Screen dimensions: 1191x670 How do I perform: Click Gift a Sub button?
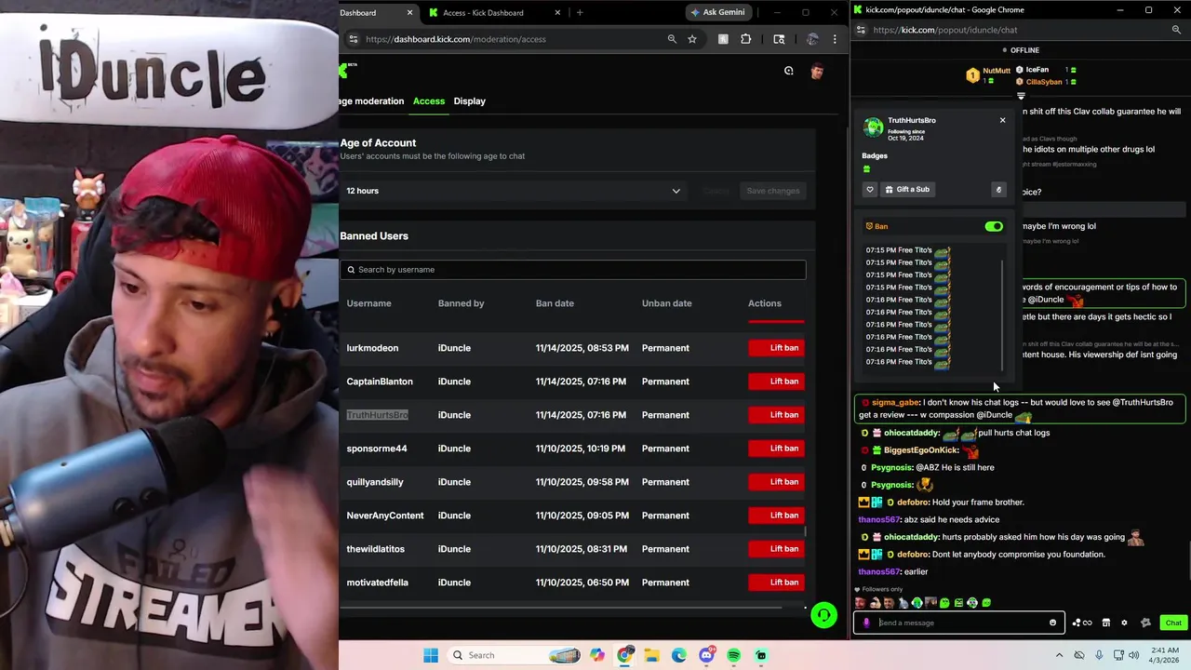[x=907, y=190]
